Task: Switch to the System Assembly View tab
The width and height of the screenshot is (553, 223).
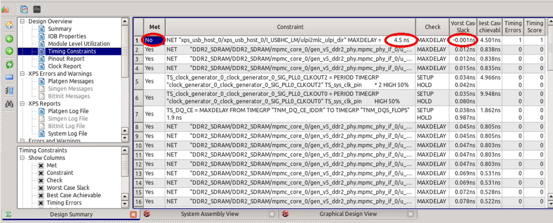Action: (x=210, y=214)
